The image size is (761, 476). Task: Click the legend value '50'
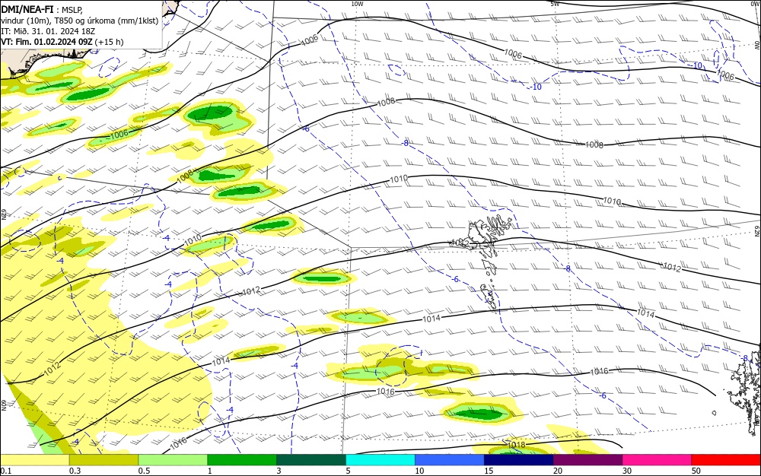coord(696,471)
